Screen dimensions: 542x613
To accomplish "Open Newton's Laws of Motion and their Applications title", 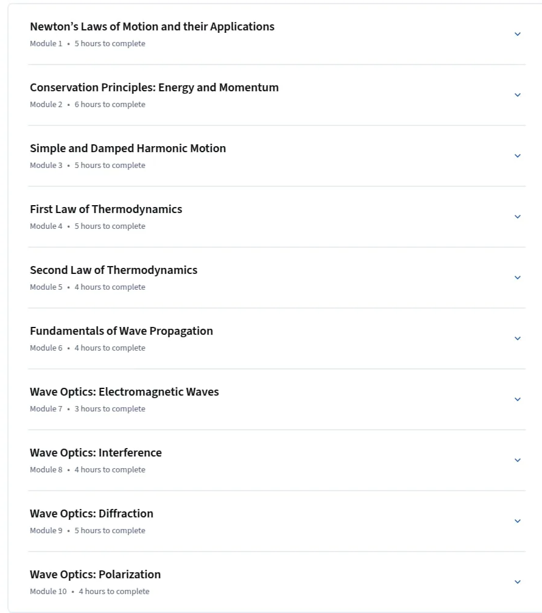I will 152,27.
